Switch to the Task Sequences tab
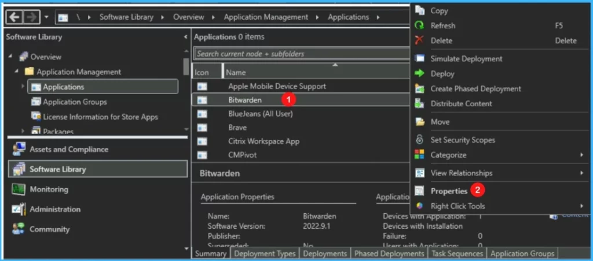 (x=457, y=253)
